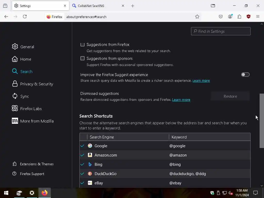
Task: Click the @bing keyword cell
Action: [x=175, y=164]
